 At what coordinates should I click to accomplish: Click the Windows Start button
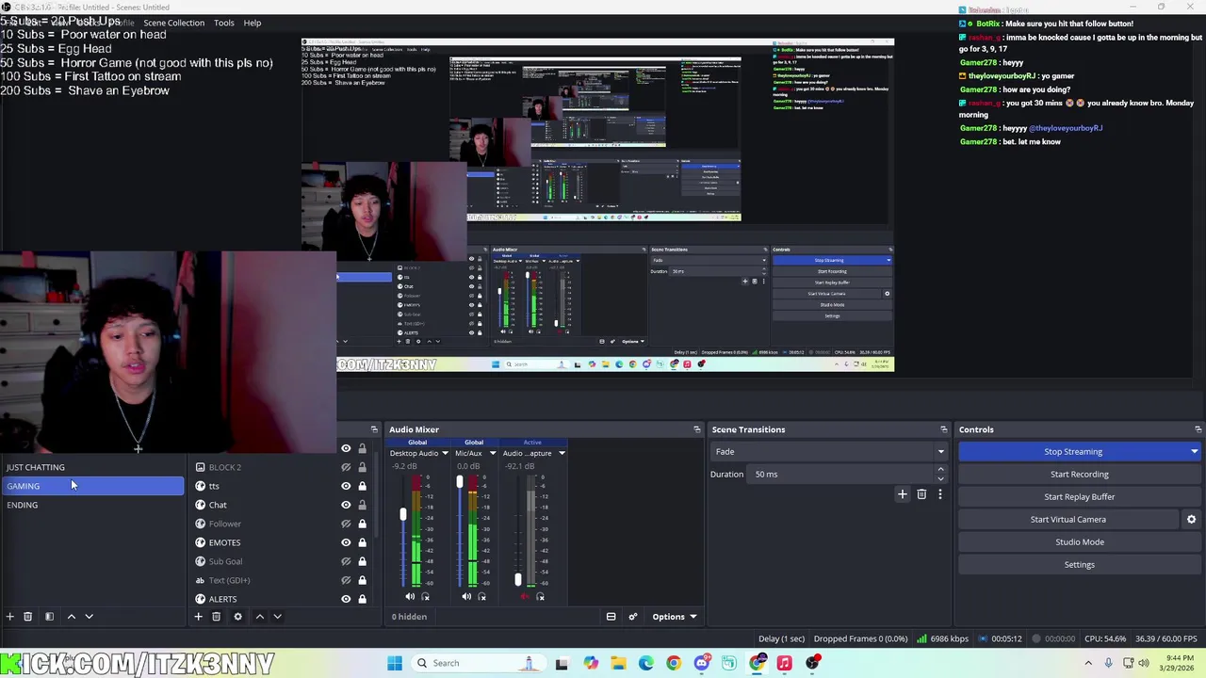point(395,663)
